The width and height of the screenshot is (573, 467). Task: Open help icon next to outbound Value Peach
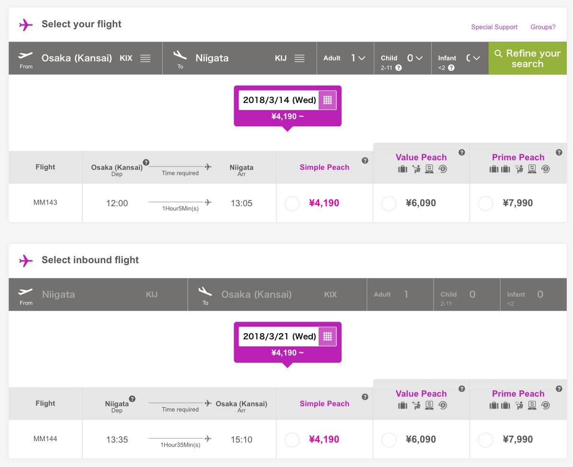(462, 153)
